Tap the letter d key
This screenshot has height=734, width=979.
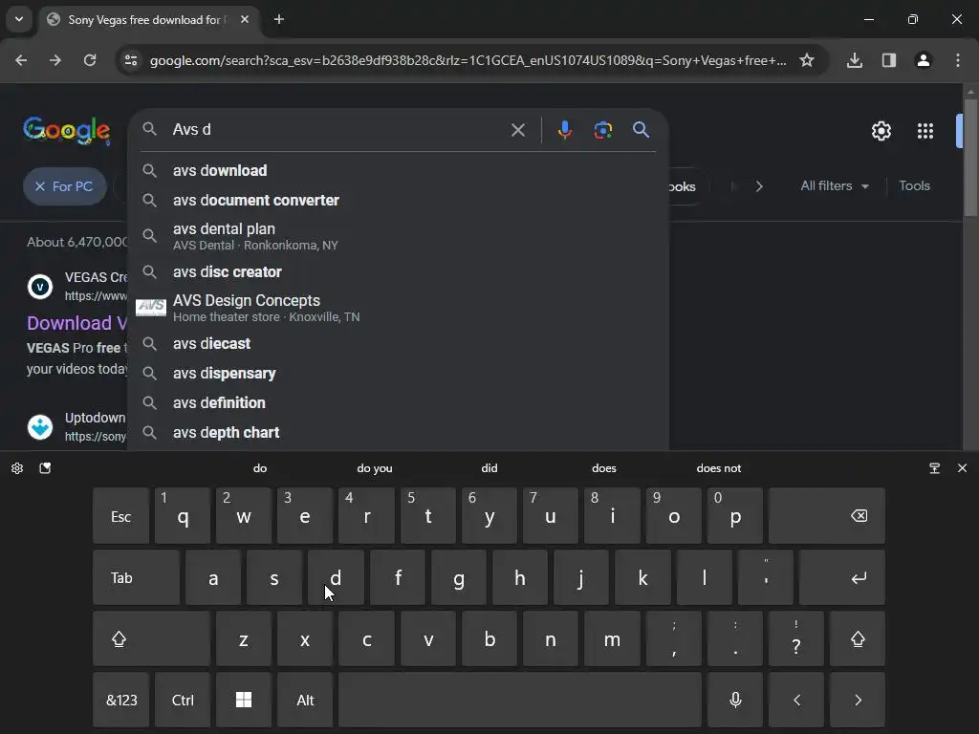336,577
